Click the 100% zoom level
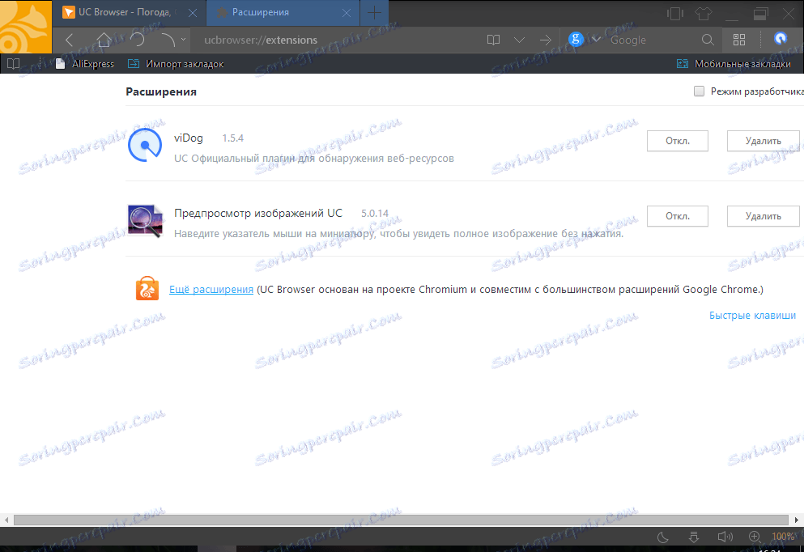The width and height of the screenshot is (804, 552). coord(782,537)
